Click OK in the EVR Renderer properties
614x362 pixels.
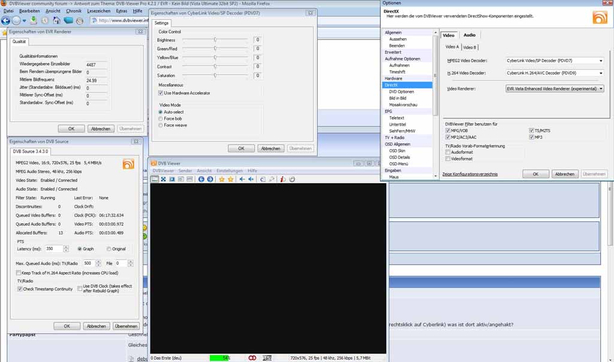click(x=71, y=129)
